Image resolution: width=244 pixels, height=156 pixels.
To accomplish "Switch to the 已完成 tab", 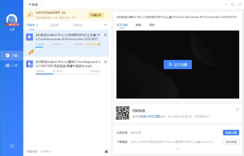I will point(54,25).
